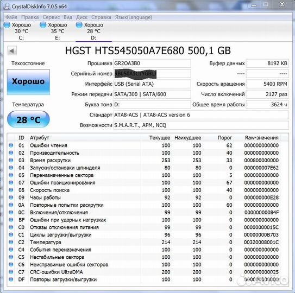Click the Raw-значения column header
Image resolution: width=295 pixels, height=293 pixels.
pyautogui.click(x=261, y=138)
